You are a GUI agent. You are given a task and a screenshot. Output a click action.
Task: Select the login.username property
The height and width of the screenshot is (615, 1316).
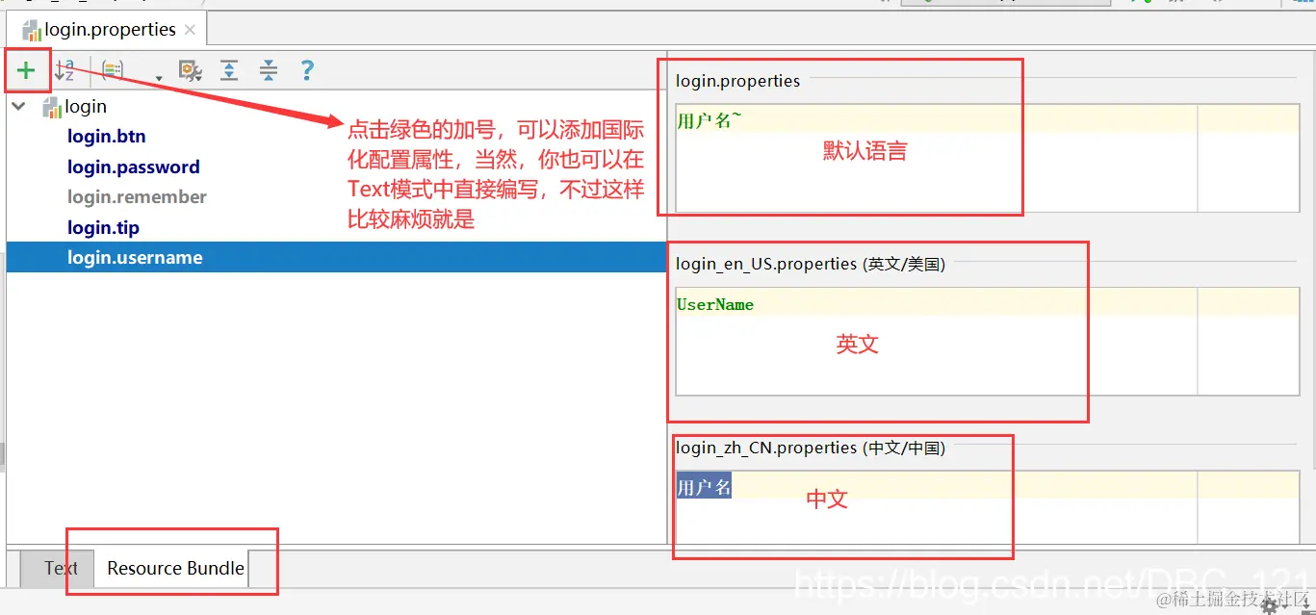pyautogui.click(x=135, y=257)
